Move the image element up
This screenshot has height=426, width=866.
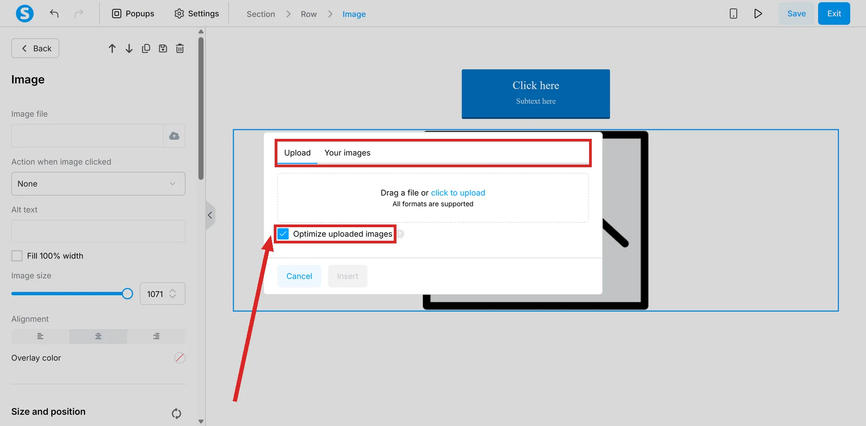coord(112,48)
